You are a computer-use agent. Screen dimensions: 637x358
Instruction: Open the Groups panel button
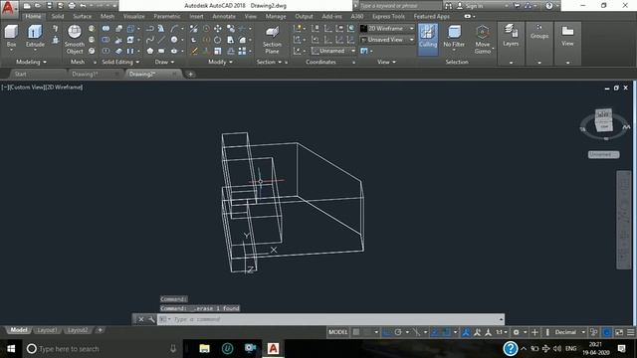[x=539, y=32]
